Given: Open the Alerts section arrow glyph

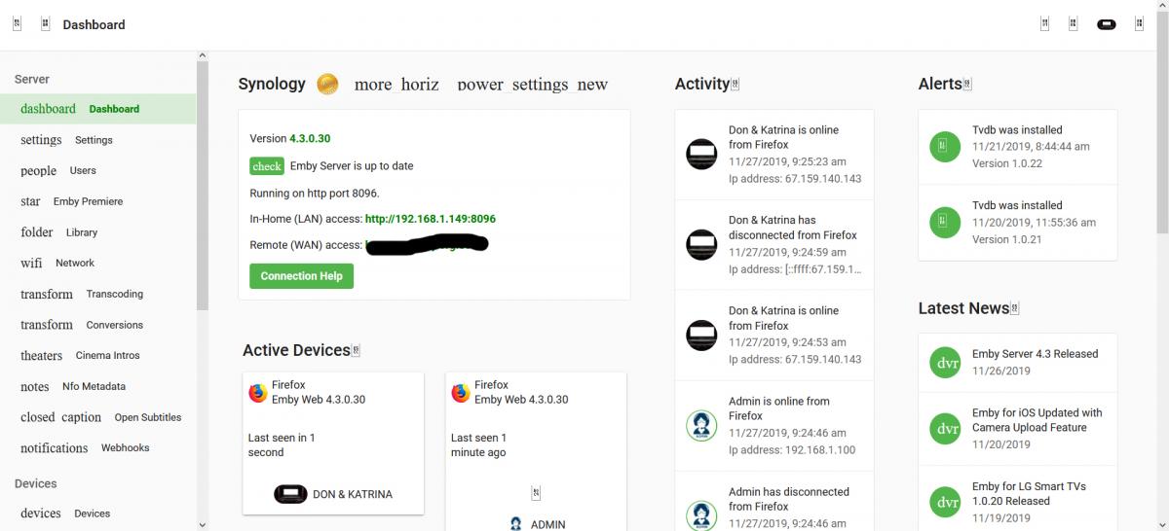Looking at the screenshot, I should [966, 85].
